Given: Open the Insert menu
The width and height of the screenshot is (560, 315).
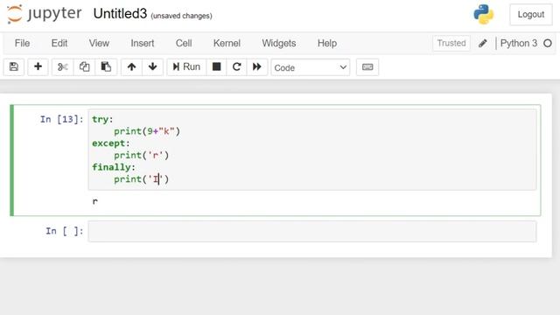Looking at the screenshot, I should click(x=142, y=43).
